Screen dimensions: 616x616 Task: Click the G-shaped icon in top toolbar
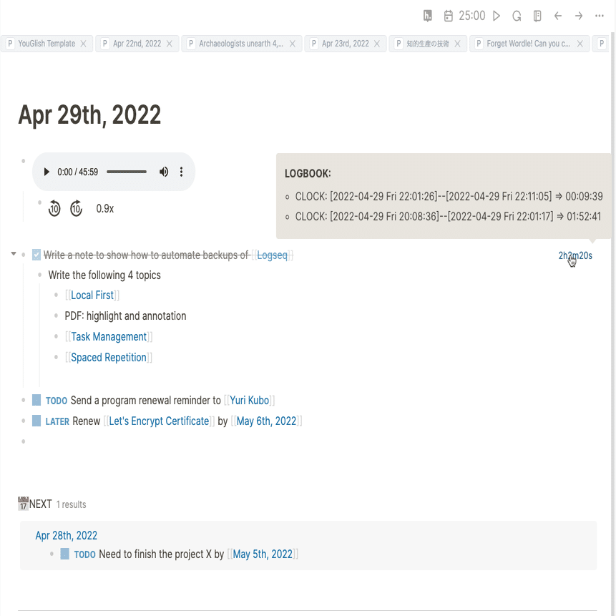tap(517, 16)
